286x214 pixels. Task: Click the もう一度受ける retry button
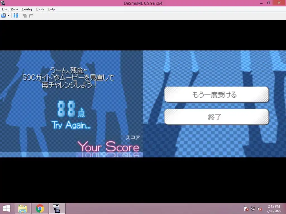point(216,94)
